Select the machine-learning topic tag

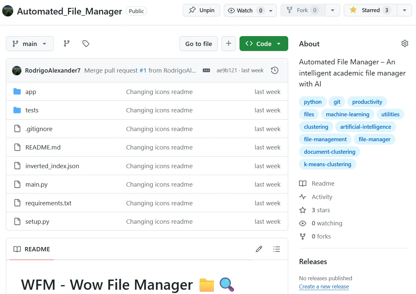pos(348,114)
